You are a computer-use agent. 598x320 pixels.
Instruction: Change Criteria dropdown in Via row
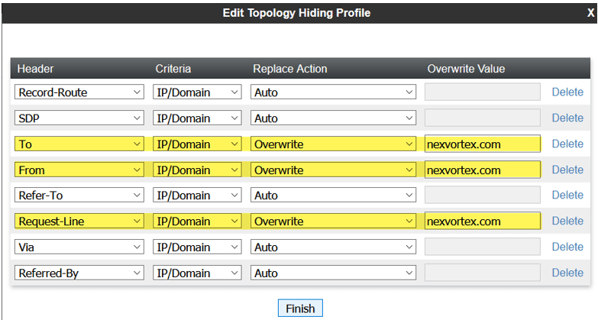[x=197, y=247]
